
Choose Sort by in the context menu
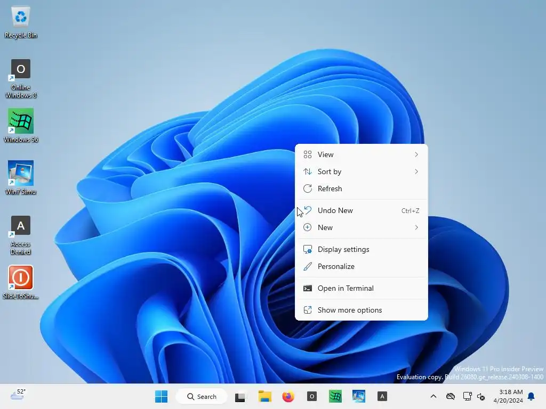361,171
